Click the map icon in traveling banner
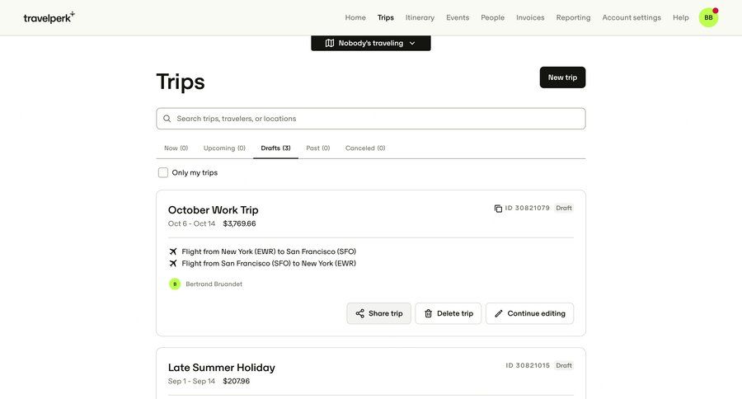 330,43
